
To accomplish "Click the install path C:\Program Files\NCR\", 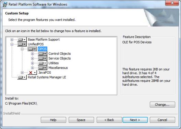I will 21,103.
